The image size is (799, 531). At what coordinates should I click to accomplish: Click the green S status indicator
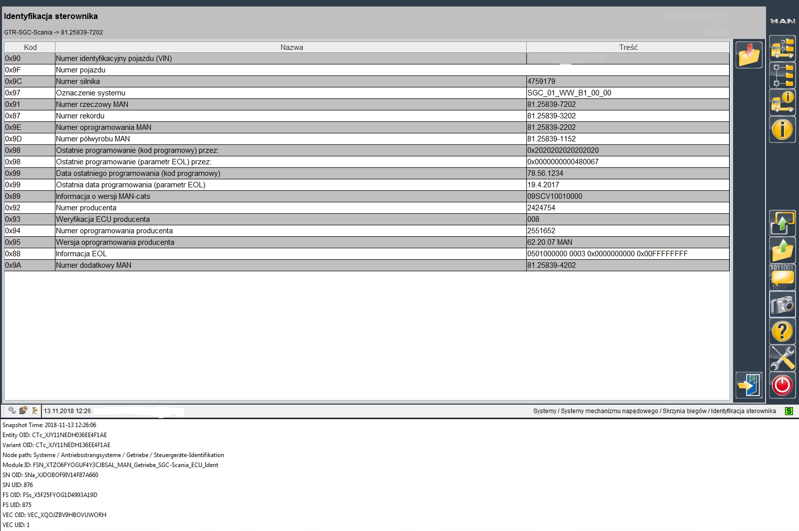[x=789, y=411]
